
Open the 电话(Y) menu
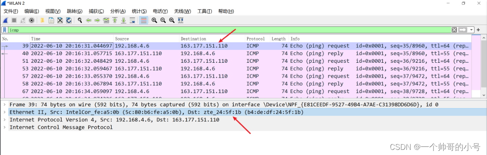tap(161, 12)
